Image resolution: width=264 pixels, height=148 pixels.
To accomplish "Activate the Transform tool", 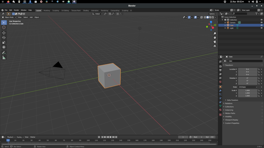I will pos(4,47).
